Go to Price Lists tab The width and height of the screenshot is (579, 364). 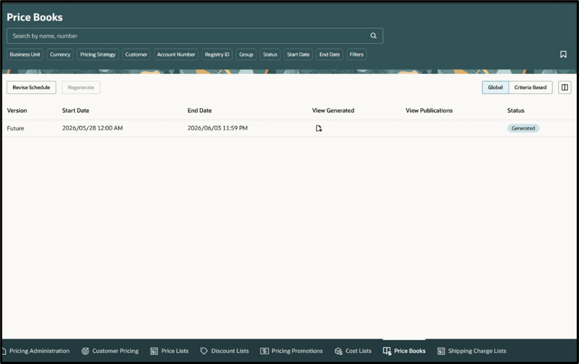pos(170,351)
